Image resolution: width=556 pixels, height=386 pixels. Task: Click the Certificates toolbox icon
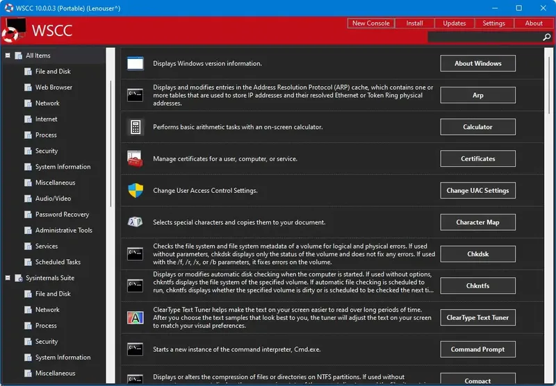(x=135, y=159)
